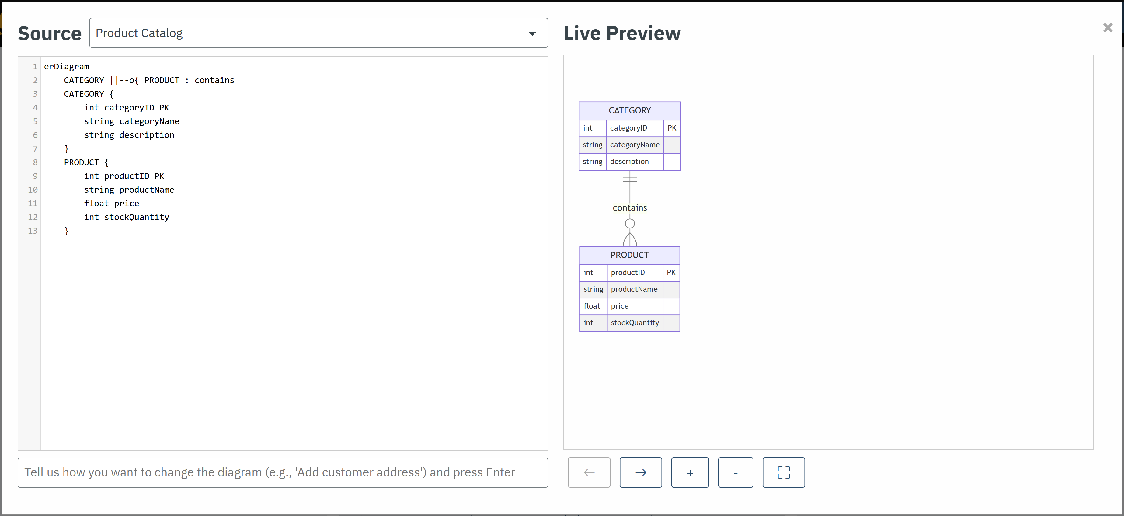
Task: Click the back arrow navigation button
Action: click(x=589, y=472)
